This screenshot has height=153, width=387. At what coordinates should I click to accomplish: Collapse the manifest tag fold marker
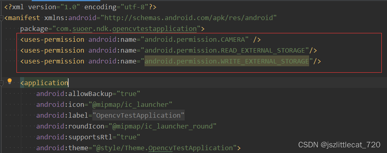point(1,18)
